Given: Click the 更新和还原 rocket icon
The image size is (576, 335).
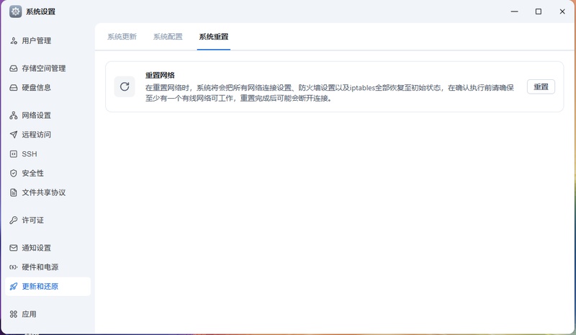Looking at the screenshot, I should pyautogui.click(x=14, y=287).
